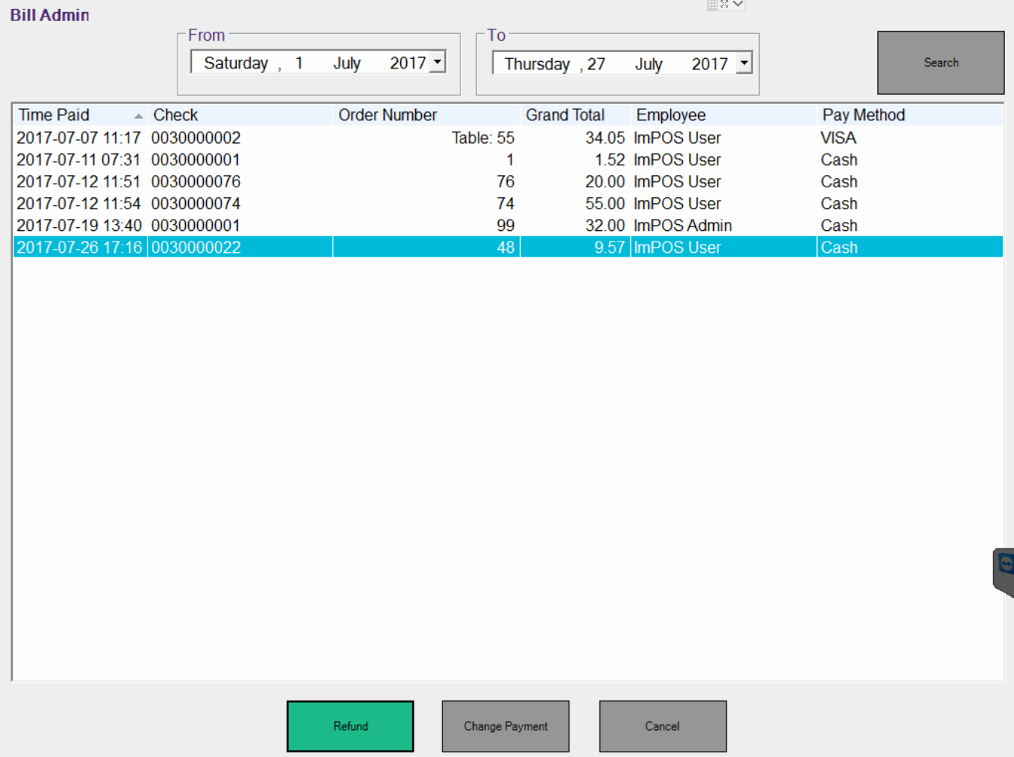Click the TeamViewer side panel tab icon
This screenshot has height=757, width=1014.
pyautogui.click(x=1006, y=564)
